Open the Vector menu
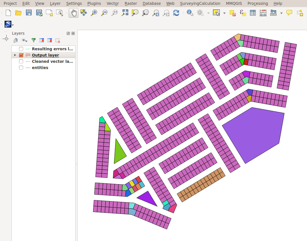This screenshot has height=241, width=307. [x=113, y=3]
